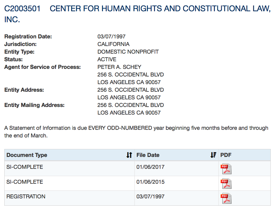Click the ACTIVE status value
This screenshot has width=279, height=213.
pyautogui.click(x=107, y=59)
